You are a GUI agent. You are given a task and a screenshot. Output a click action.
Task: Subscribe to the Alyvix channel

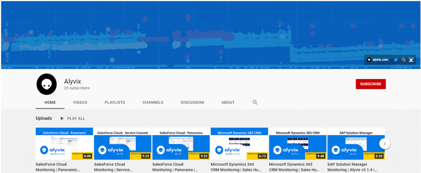370,84
